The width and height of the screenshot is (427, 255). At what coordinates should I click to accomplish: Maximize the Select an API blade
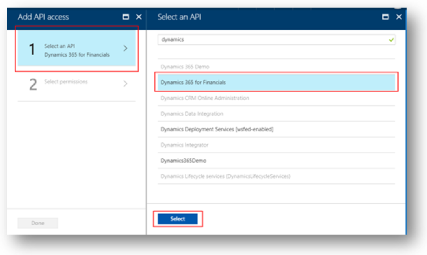tap(385, 17)
